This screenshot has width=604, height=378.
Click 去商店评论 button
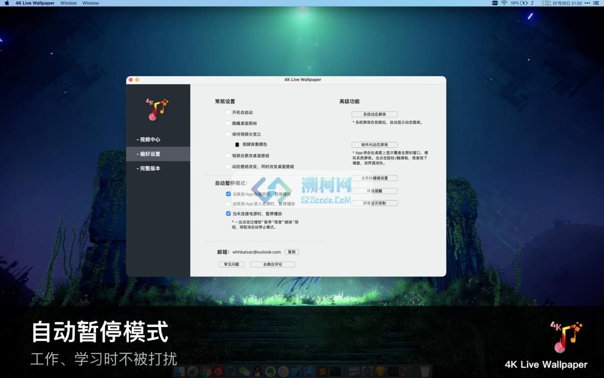pos(273,264)
